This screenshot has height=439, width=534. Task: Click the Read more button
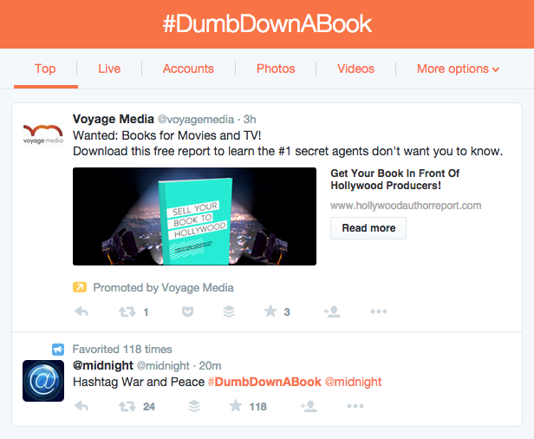pos(368,228)
